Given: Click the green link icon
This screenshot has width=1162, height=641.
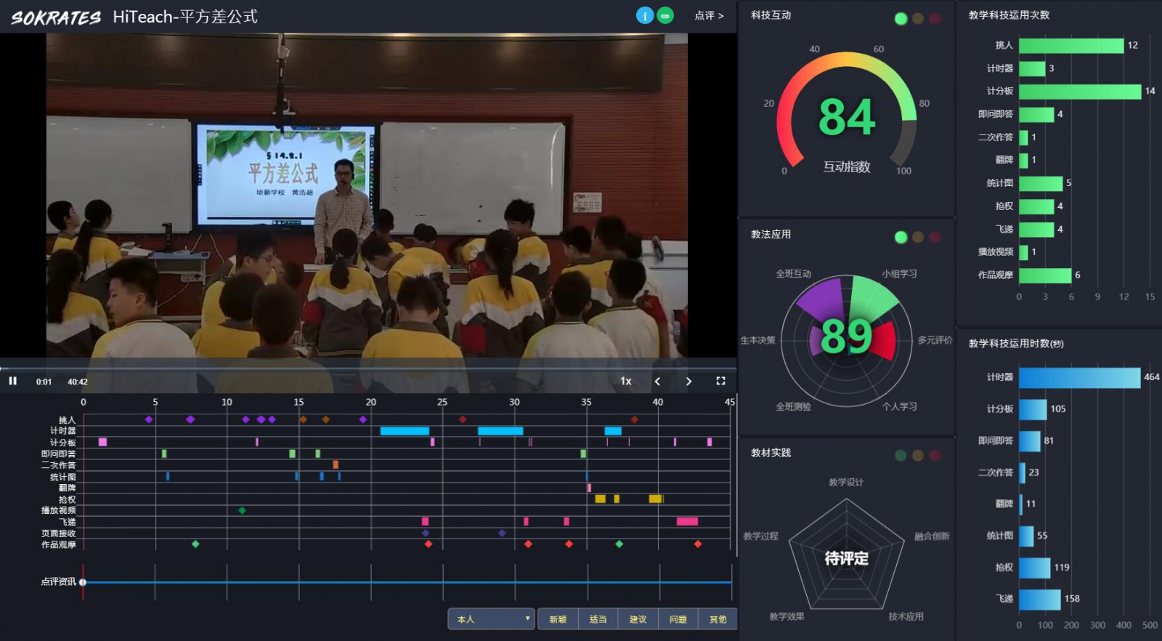Looking at the screenshot, I should click(665, 15).
